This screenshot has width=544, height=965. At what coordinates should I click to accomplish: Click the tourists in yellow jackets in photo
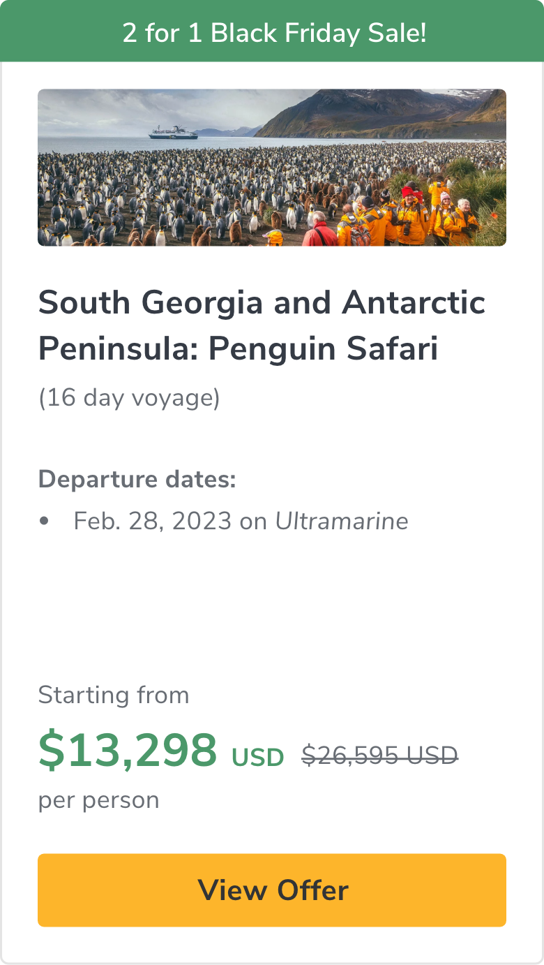[x=418, y=216]
